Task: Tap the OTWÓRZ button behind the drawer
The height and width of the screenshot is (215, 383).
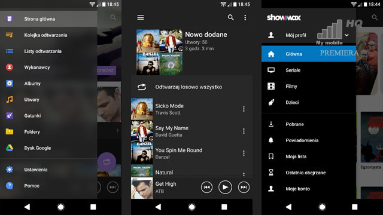Action: click(107, 70)
